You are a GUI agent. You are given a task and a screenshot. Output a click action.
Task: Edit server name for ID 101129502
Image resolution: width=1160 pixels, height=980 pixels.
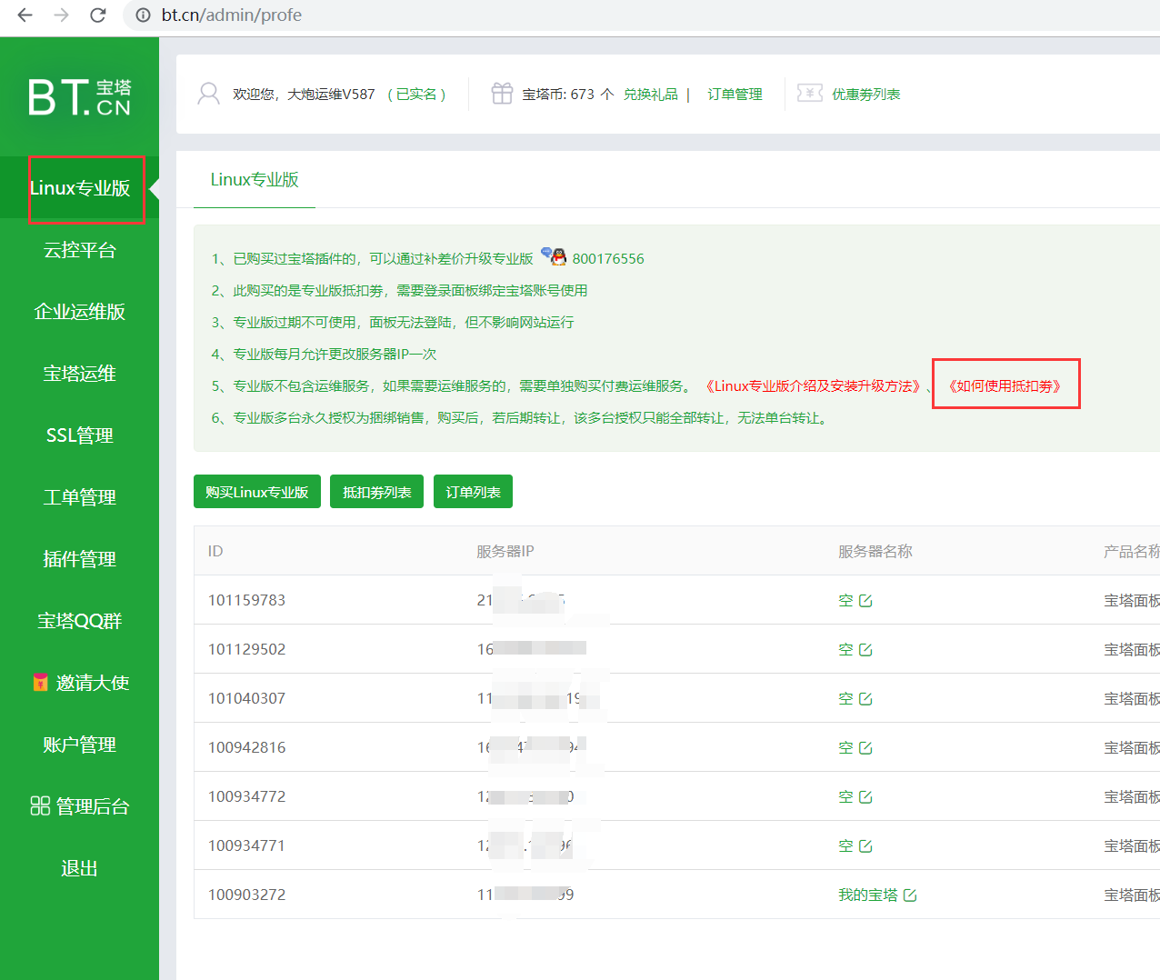pyautogui.click(x=865, y=650)
